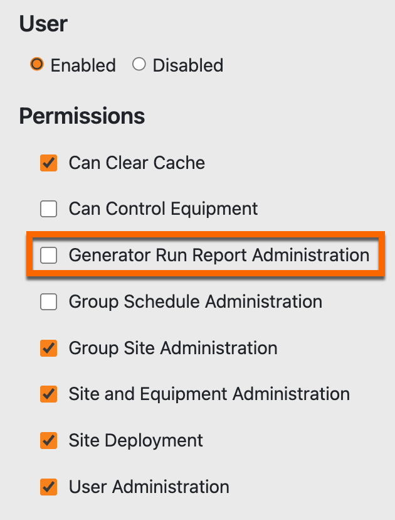The width and height of the screenshot is (395, 520).
Task: Click the 'Disabled' label text
Action: coord(187,65)
